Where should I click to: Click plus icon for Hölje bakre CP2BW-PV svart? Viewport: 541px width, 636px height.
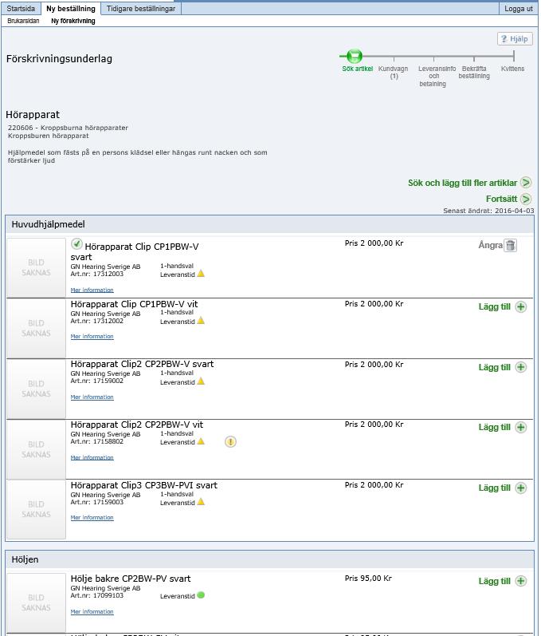pyautogui.click(x=521, y=581)
